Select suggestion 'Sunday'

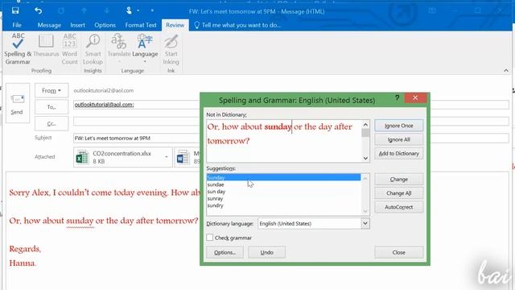(x=283, y=177)
